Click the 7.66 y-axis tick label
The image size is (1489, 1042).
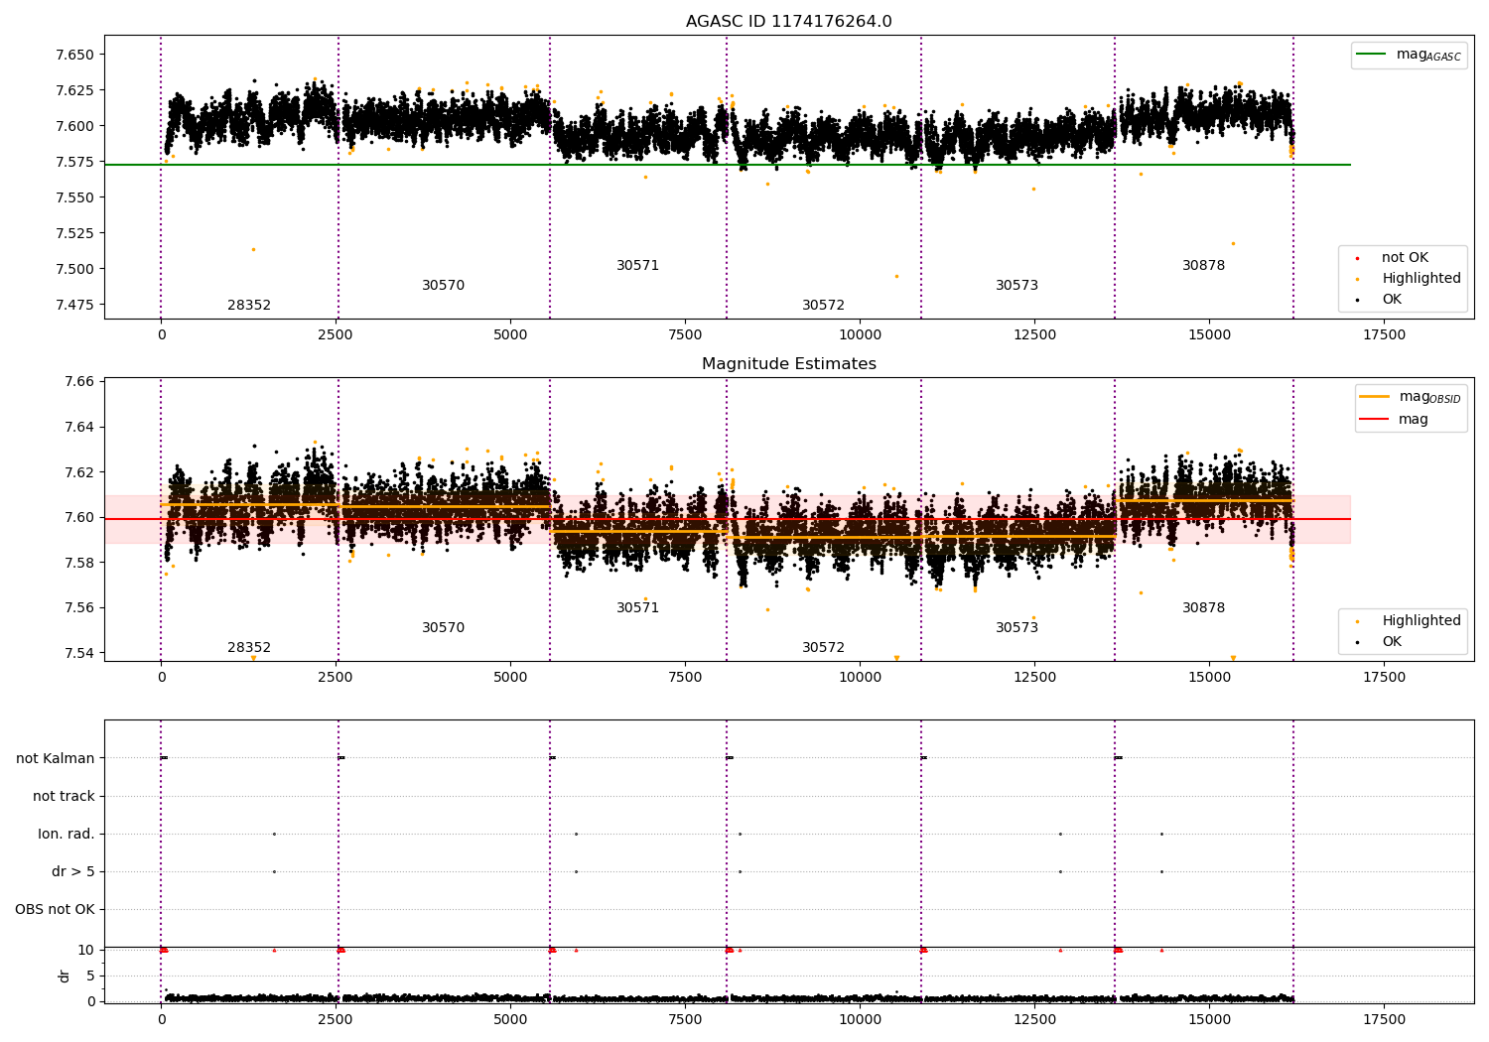coord(79,381)
